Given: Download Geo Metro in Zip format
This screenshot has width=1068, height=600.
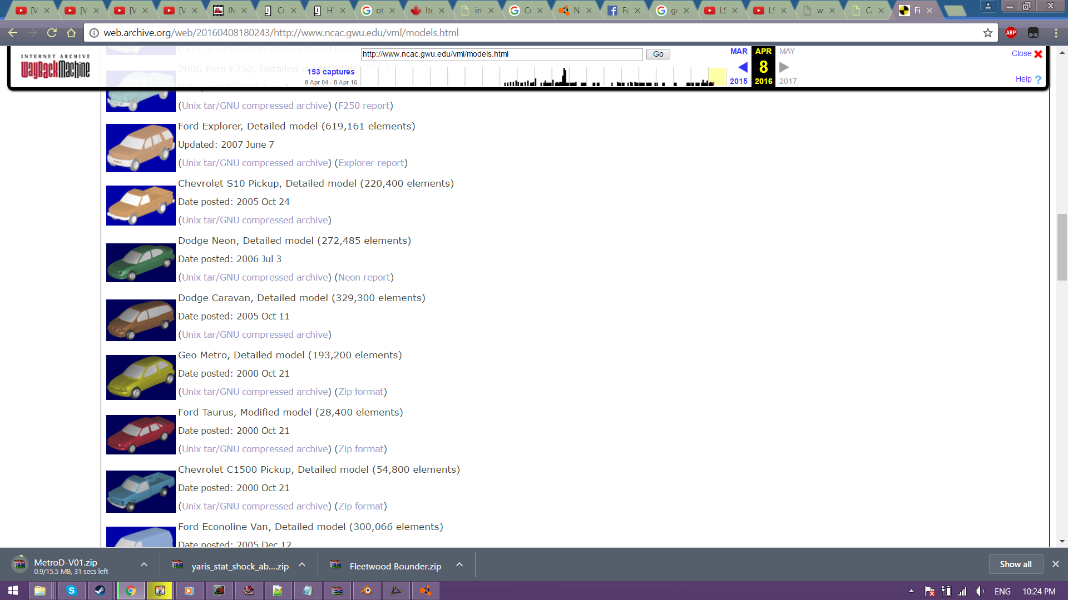Looking at the screenshot, I should pyautogui.click(x=361, y=392).
